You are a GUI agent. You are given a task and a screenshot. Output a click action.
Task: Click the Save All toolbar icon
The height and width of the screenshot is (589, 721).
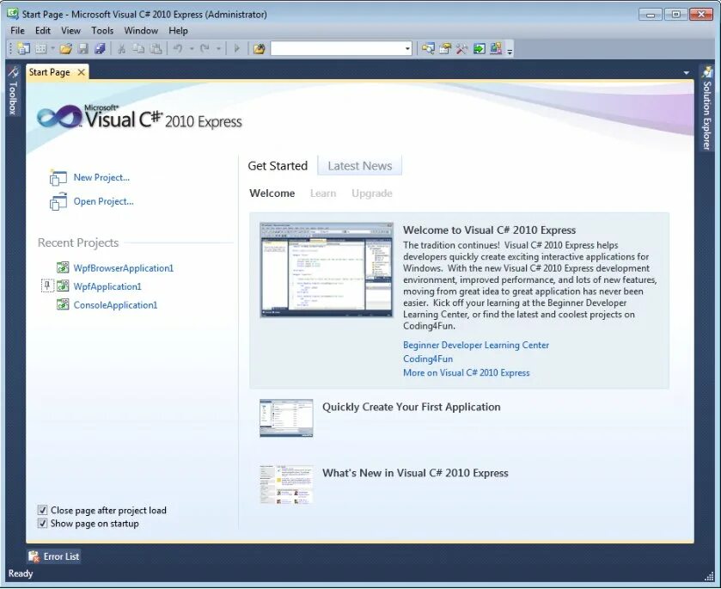(100, 48)
